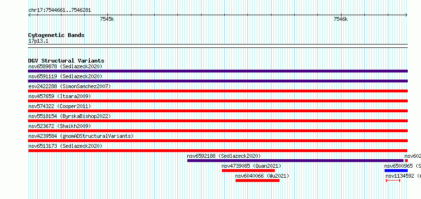421x199 pixels.
Task: Open nsv5518154 (ByrskaBishop2022) variant label
Action: point(70,116)
